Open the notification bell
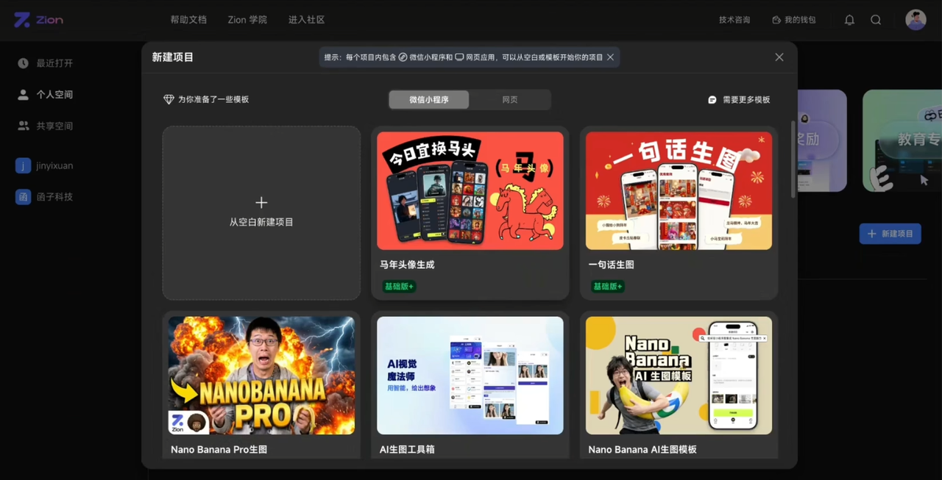Viewport: 942px width, 480px height. click(849, 20)
